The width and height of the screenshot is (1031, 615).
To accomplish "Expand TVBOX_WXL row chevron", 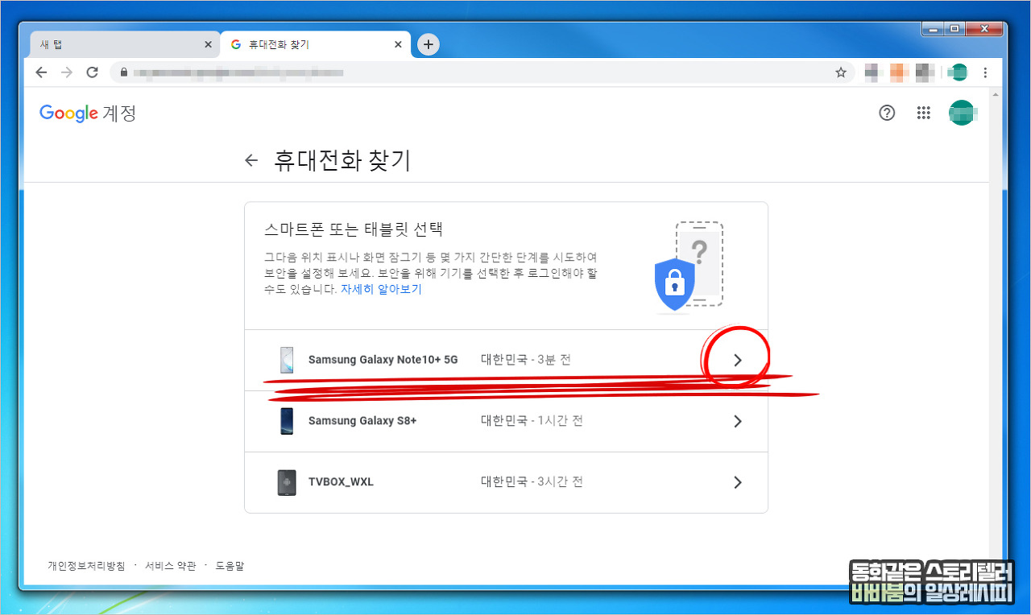I will pos(738,482).
